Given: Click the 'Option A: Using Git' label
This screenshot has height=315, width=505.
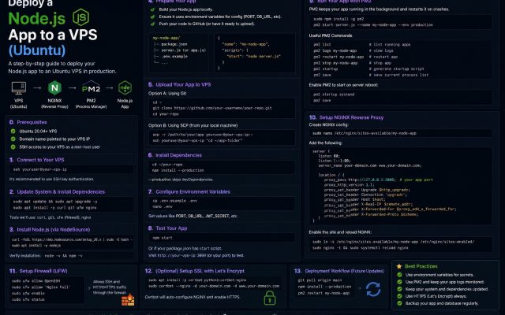Looking at the screenshot, I should coord(167,94).
